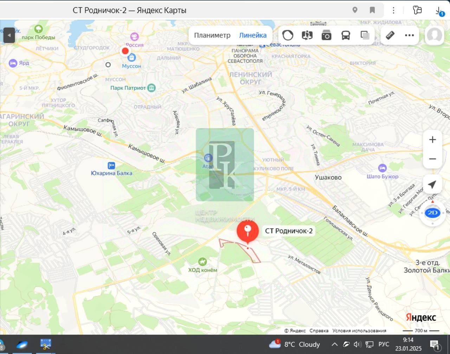Click the Ушаково locality label
Image resolution: width=450 pixels, height=354 pixels.
tap(328, 177)
